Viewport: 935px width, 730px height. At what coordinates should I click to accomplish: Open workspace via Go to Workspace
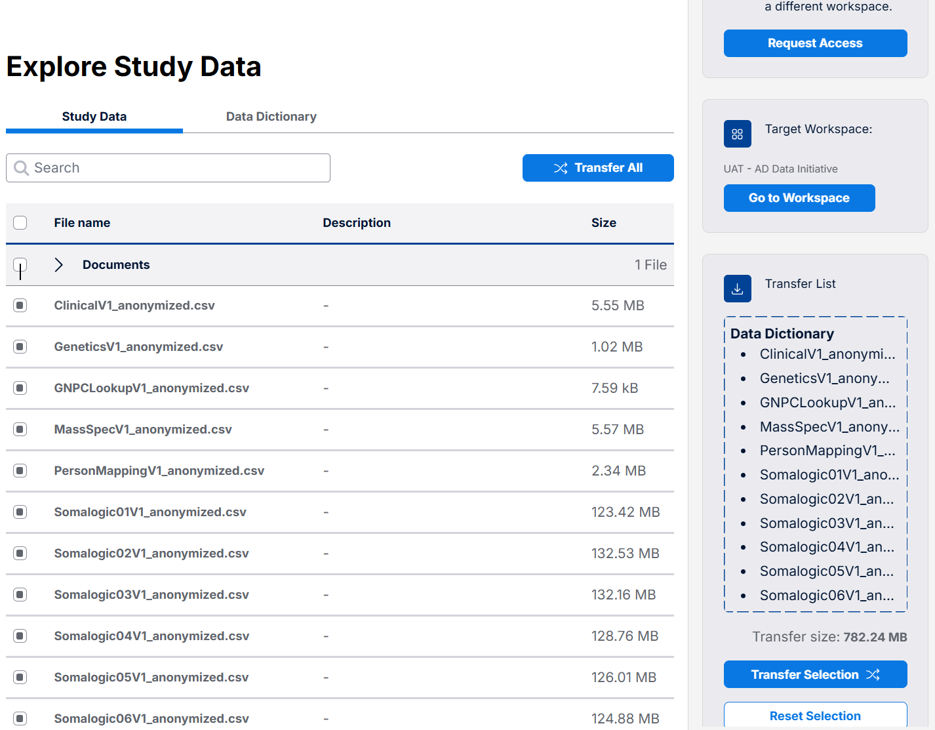(x=799, y=198)
